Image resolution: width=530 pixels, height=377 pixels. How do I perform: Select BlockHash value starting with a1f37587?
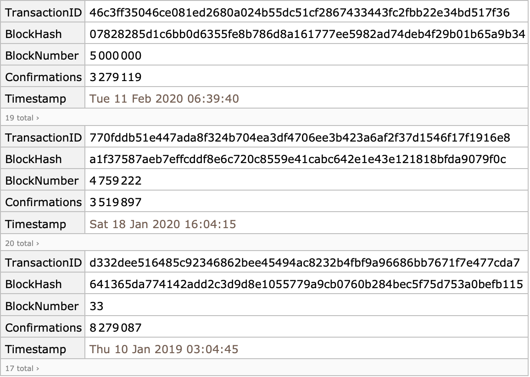(298, 159)
